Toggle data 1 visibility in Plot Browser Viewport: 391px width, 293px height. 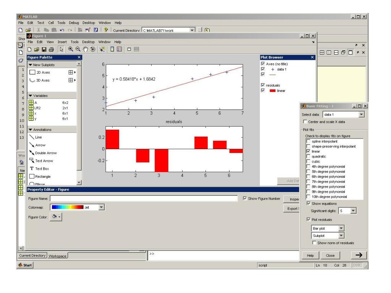(263, 69)
